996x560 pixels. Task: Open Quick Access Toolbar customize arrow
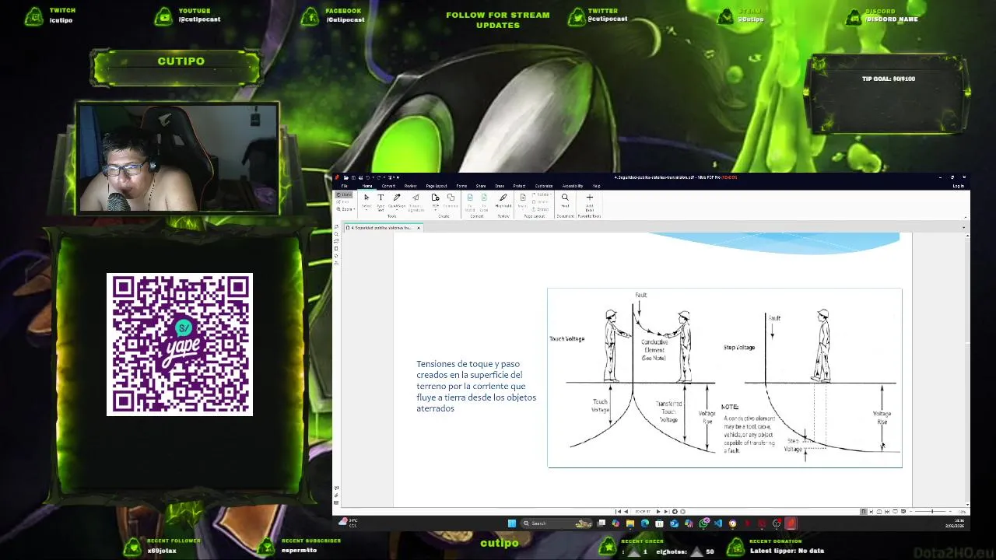tap(398, 177)
